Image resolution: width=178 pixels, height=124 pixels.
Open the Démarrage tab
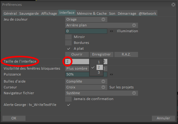click(127, 14)
